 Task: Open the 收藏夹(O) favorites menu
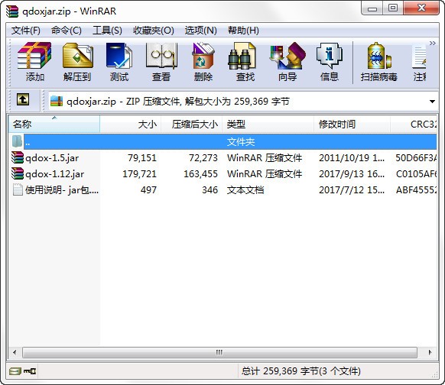tap(154, 31)
